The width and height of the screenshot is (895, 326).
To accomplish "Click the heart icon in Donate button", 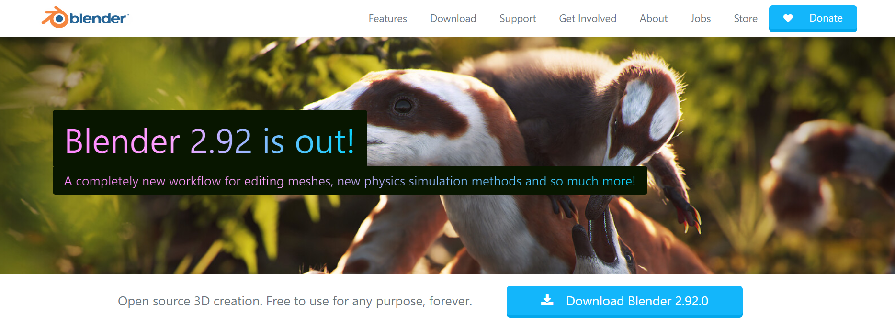I will pyautogui.click(x=788, y=18).
